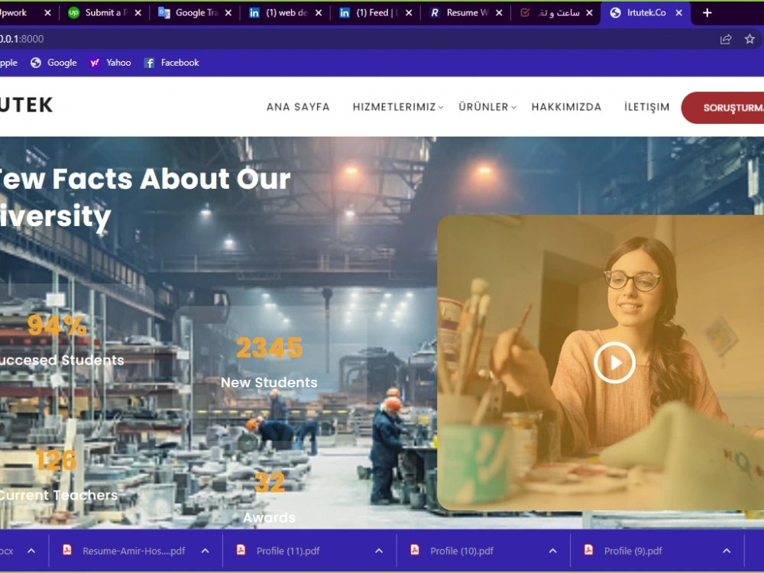Image resolution: width=764 pixels, height=573 pixels.
Task: Expand options for Resume-Amir-Hos pdf download
Action: [205, 551]
